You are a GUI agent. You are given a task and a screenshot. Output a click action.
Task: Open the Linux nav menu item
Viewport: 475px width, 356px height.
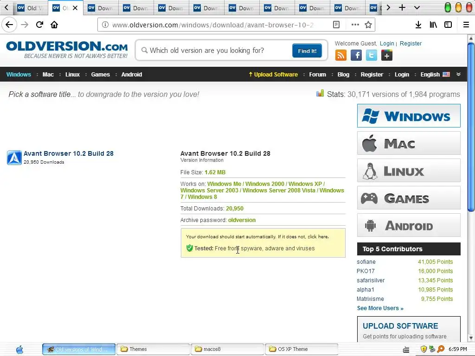[x=72, y=75]
